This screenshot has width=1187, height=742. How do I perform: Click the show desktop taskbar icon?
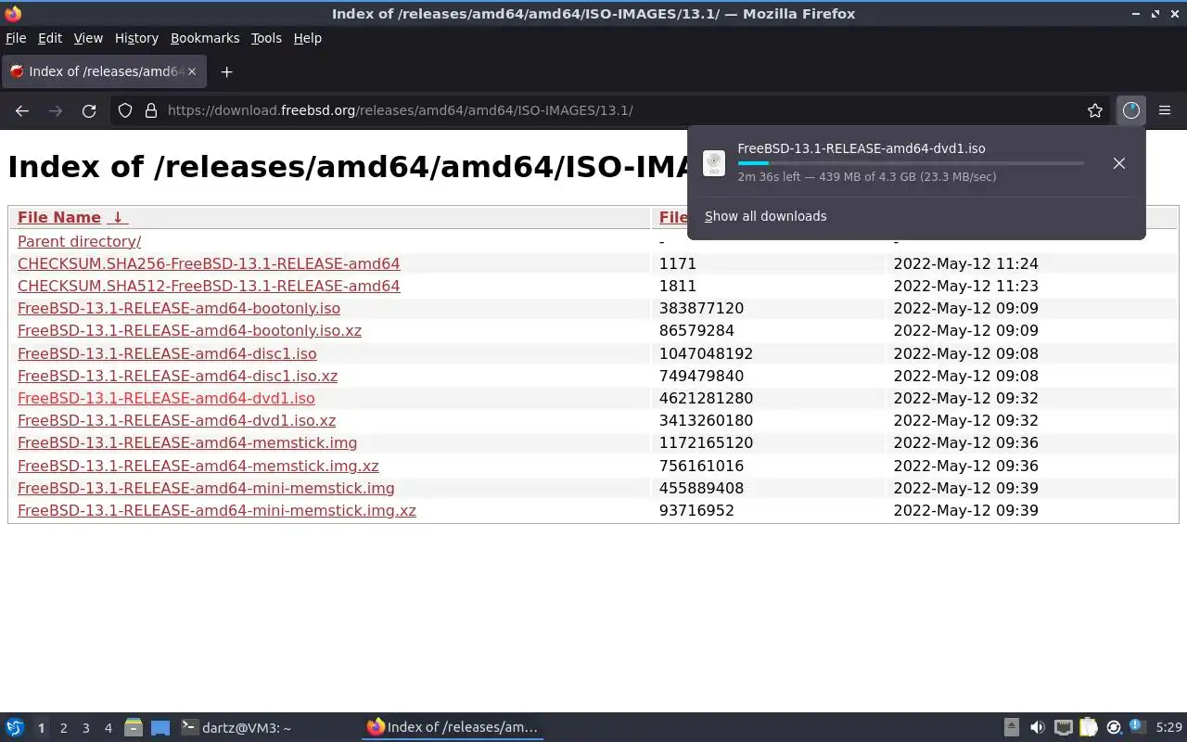[x=160, y=728]
